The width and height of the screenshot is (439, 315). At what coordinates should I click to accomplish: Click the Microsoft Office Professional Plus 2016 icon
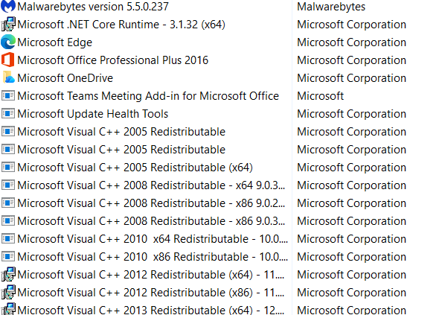click(8, 60)
